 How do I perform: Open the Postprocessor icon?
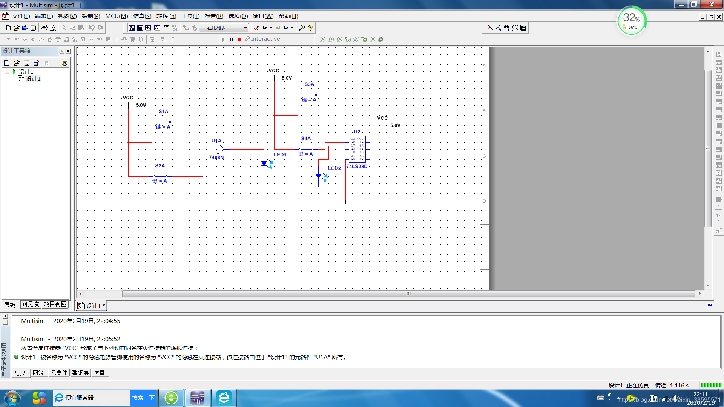(166, 28)
